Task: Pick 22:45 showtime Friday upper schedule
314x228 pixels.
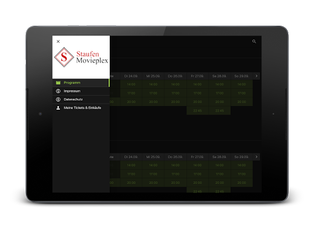Action: pyautogui.click(x=197, y=111)
